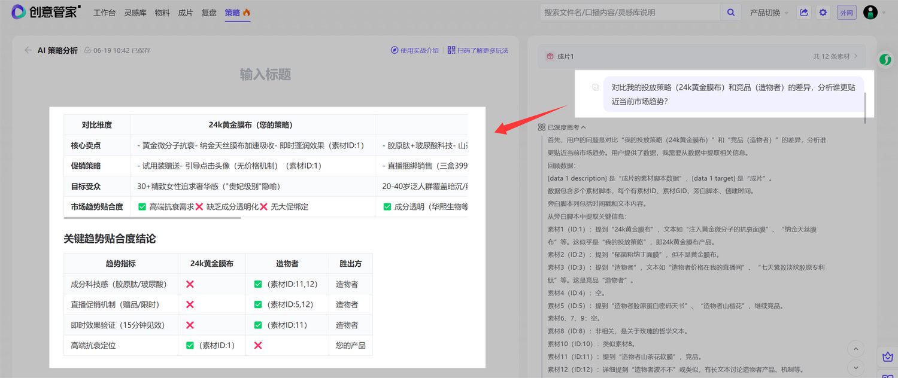Click the 关键趋势贴合度结论 heading
Viewport: 898px width, 378px height.
[x=110, y=239]
